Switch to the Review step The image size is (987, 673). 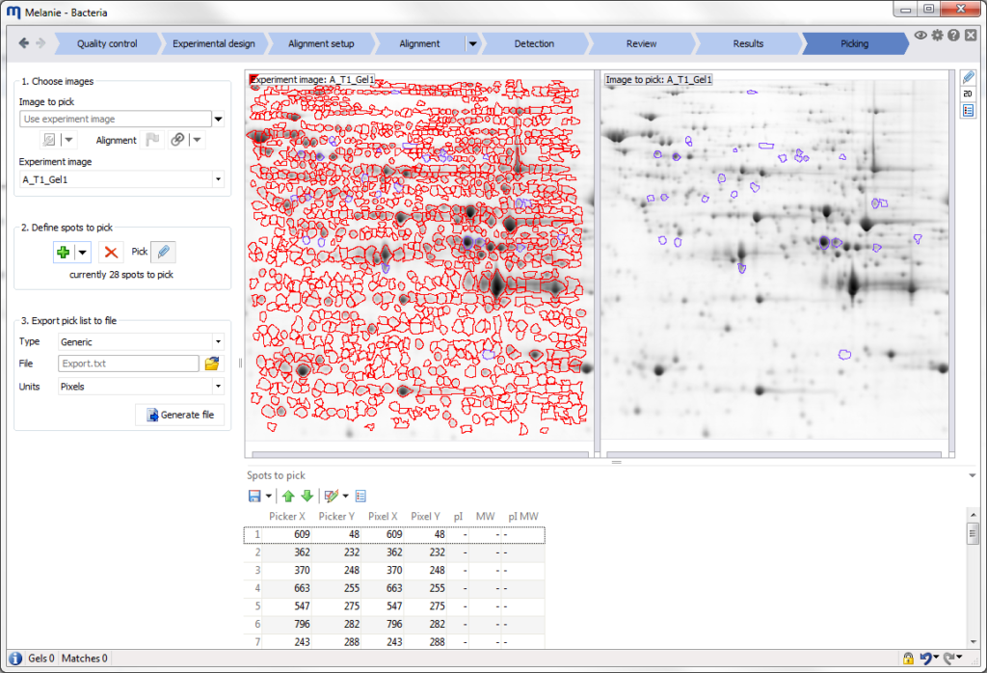tap(641, 43)
